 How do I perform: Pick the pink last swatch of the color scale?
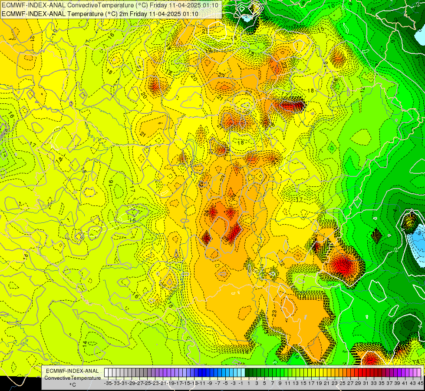coord(419,372)
